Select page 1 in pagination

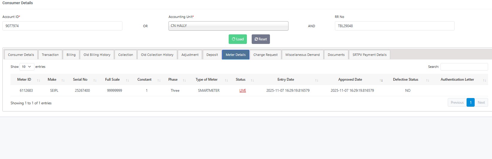470,103
